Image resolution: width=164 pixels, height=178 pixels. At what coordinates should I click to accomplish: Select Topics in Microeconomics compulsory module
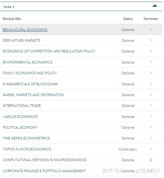tap(81, 149)
